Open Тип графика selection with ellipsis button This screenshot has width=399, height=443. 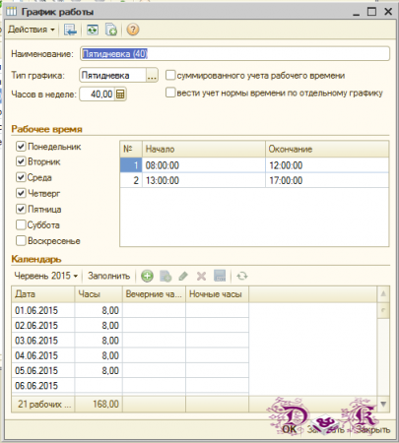[152, 76]
